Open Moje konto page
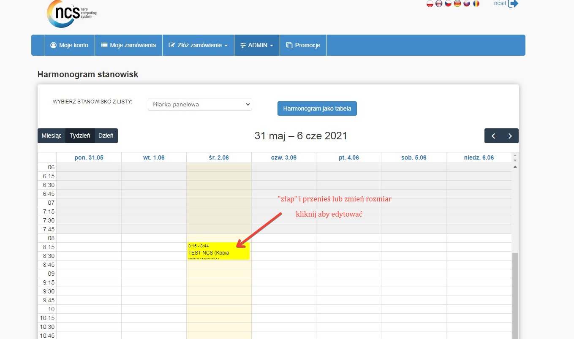 tap(69, 45)
